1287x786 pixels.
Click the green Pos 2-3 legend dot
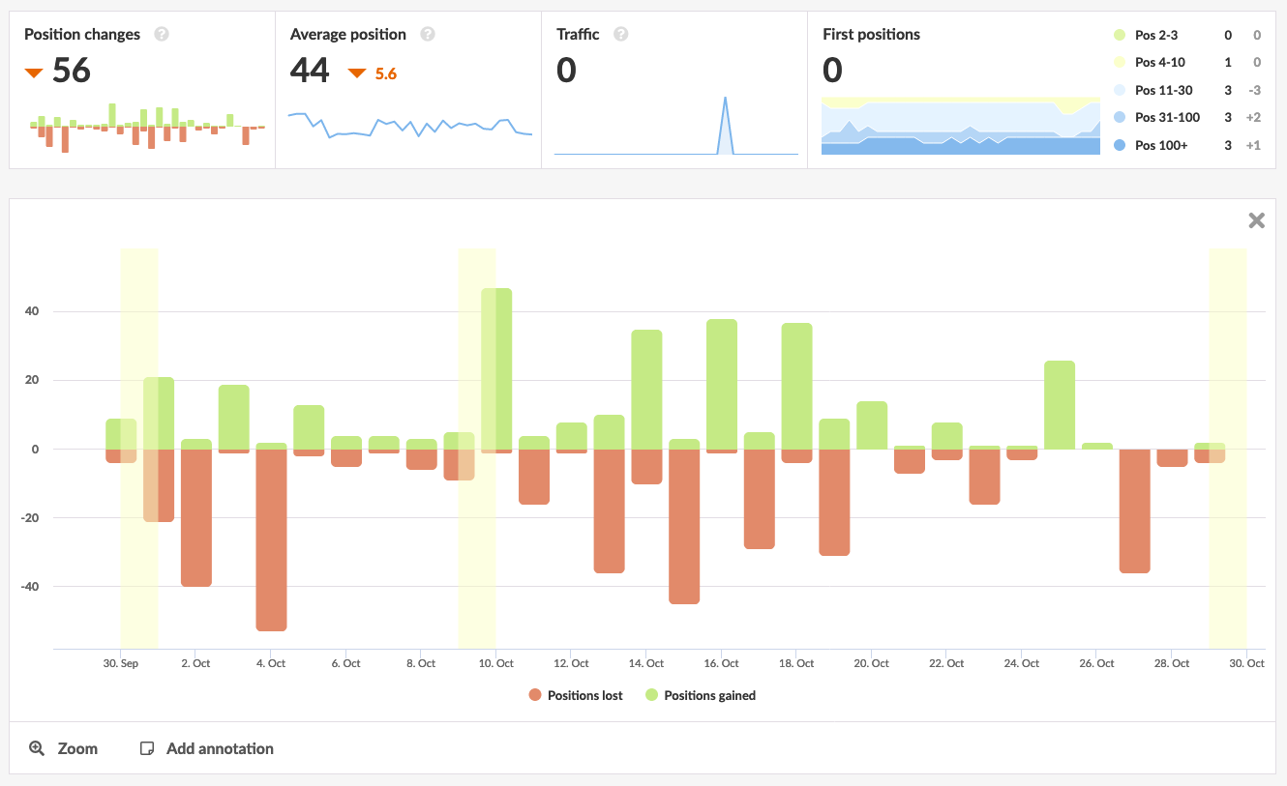[1120, 35]
